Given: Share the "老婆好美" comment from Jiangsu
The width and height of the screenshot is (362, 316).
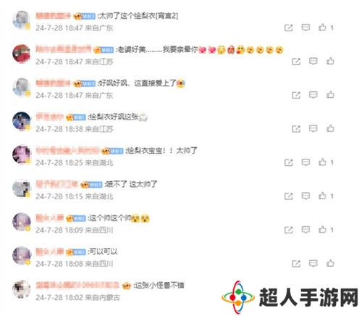Looking at the screenshot, I should 296,62.
